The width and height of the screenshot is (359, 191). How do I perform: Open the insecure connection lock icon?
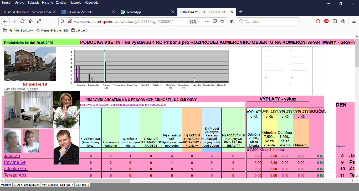[x=69, y=21]
